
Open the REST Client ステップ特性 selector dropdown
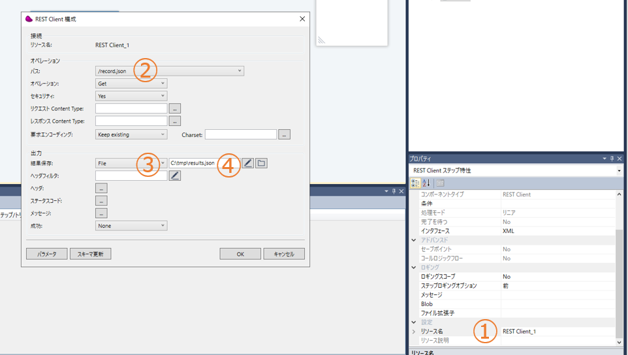pyautogui.click(x=619, y=170)
